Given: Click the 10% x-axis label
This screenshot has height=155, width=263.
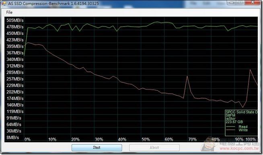Looking at the screenshot, I should [x=52, y=139].
